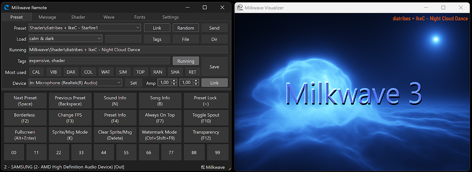Switch to the Message tab
The width and height of the screenshot is (472, 172).
coord(47,17)
